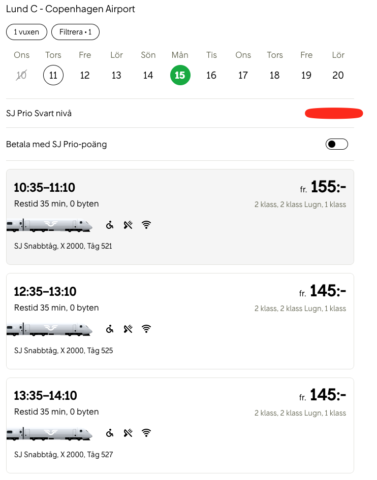Select Friday 12 date
This screenshot has width=377, height=480.
85,75
